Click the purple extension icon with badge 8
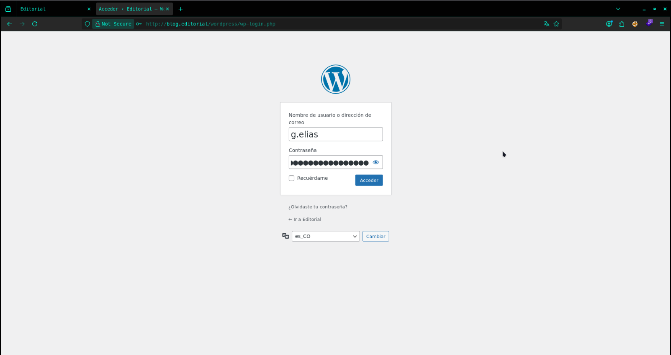Image resolution: width=671 pixels, height=355 pixels. click(649, 23)
